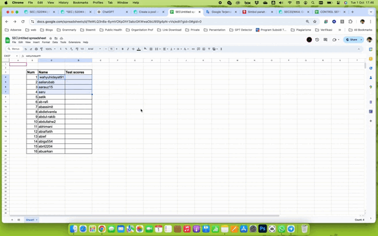Open the text rotation dropdown
The height and width of the screenshot is (236, 378).
[x=186, y=49]
